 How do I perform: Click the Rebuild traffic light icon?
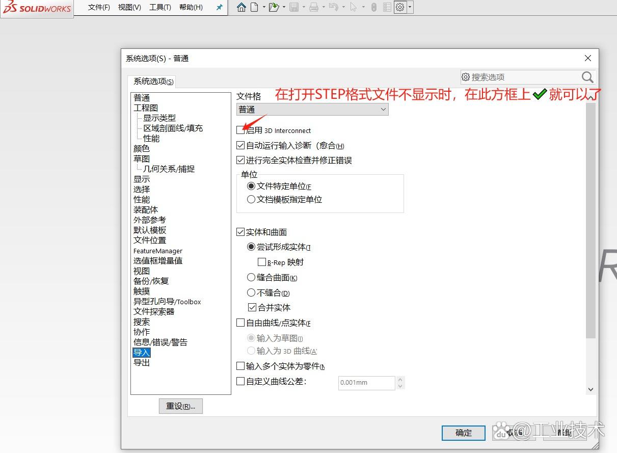point(373,7)
